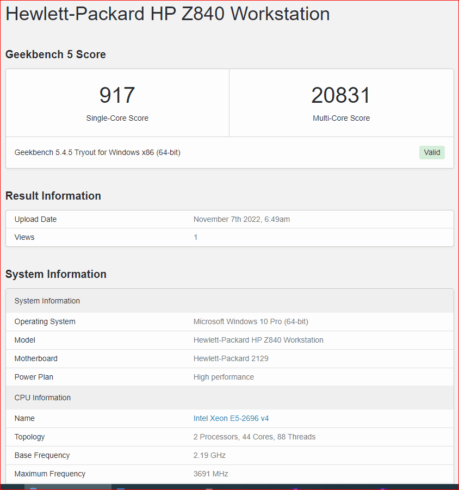The image size is (459, 490).
Task: Click the "Views" row label
Action: [24, 237]
